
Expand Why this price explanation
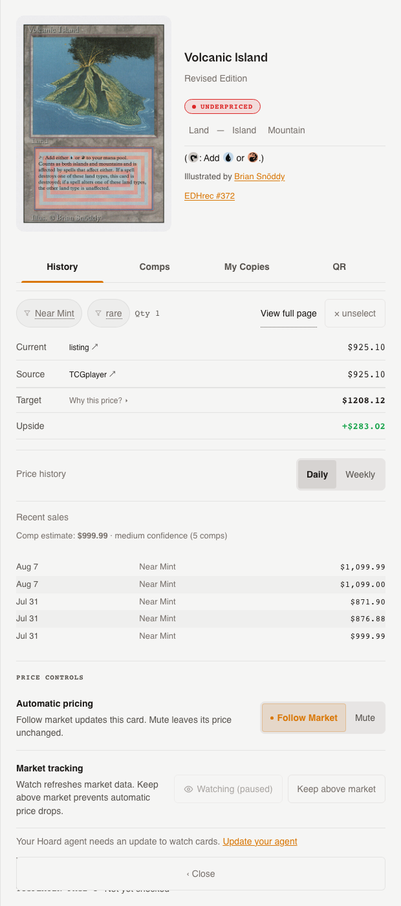99,401
